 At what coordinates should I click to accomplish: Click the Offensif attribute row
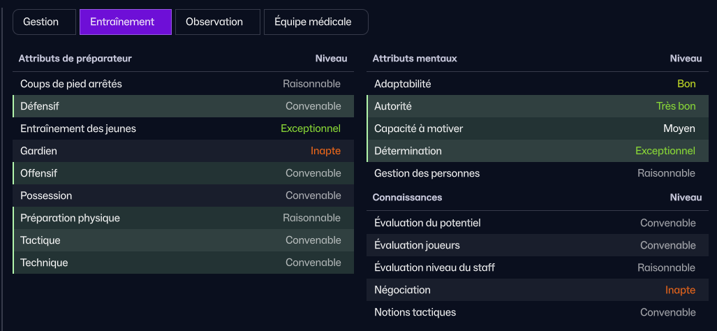pos(183,173)
